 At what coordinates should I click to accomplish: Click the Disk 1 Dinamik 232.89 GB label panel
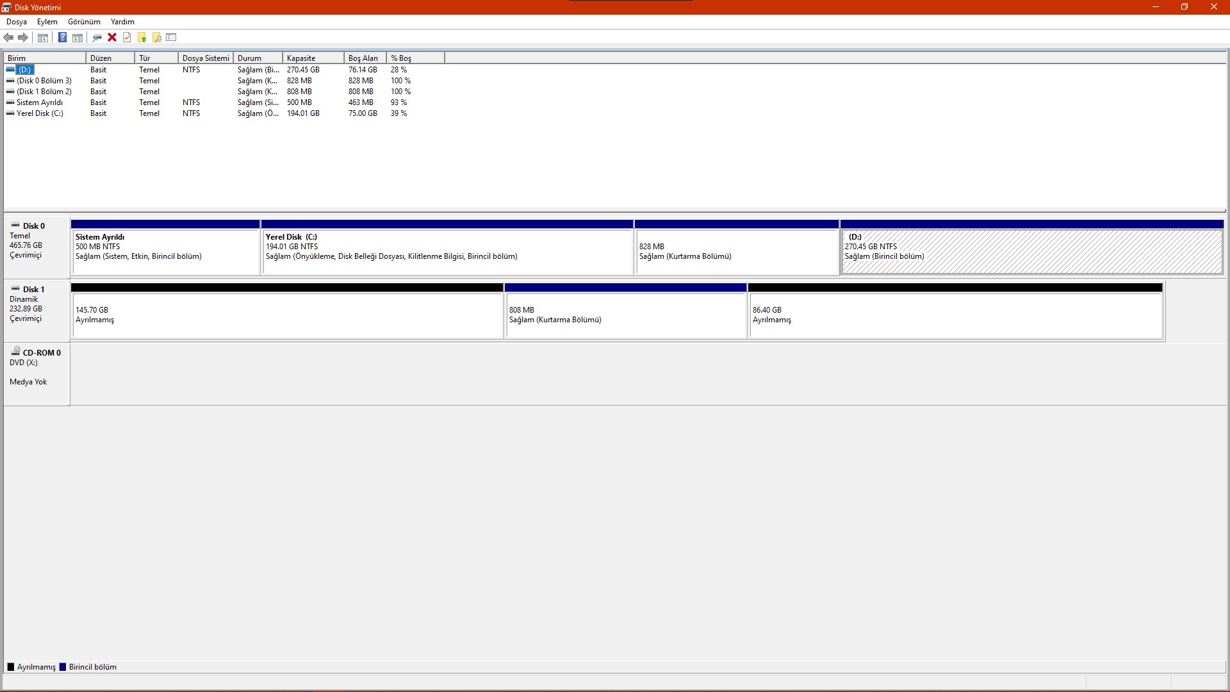click(37, 310)
